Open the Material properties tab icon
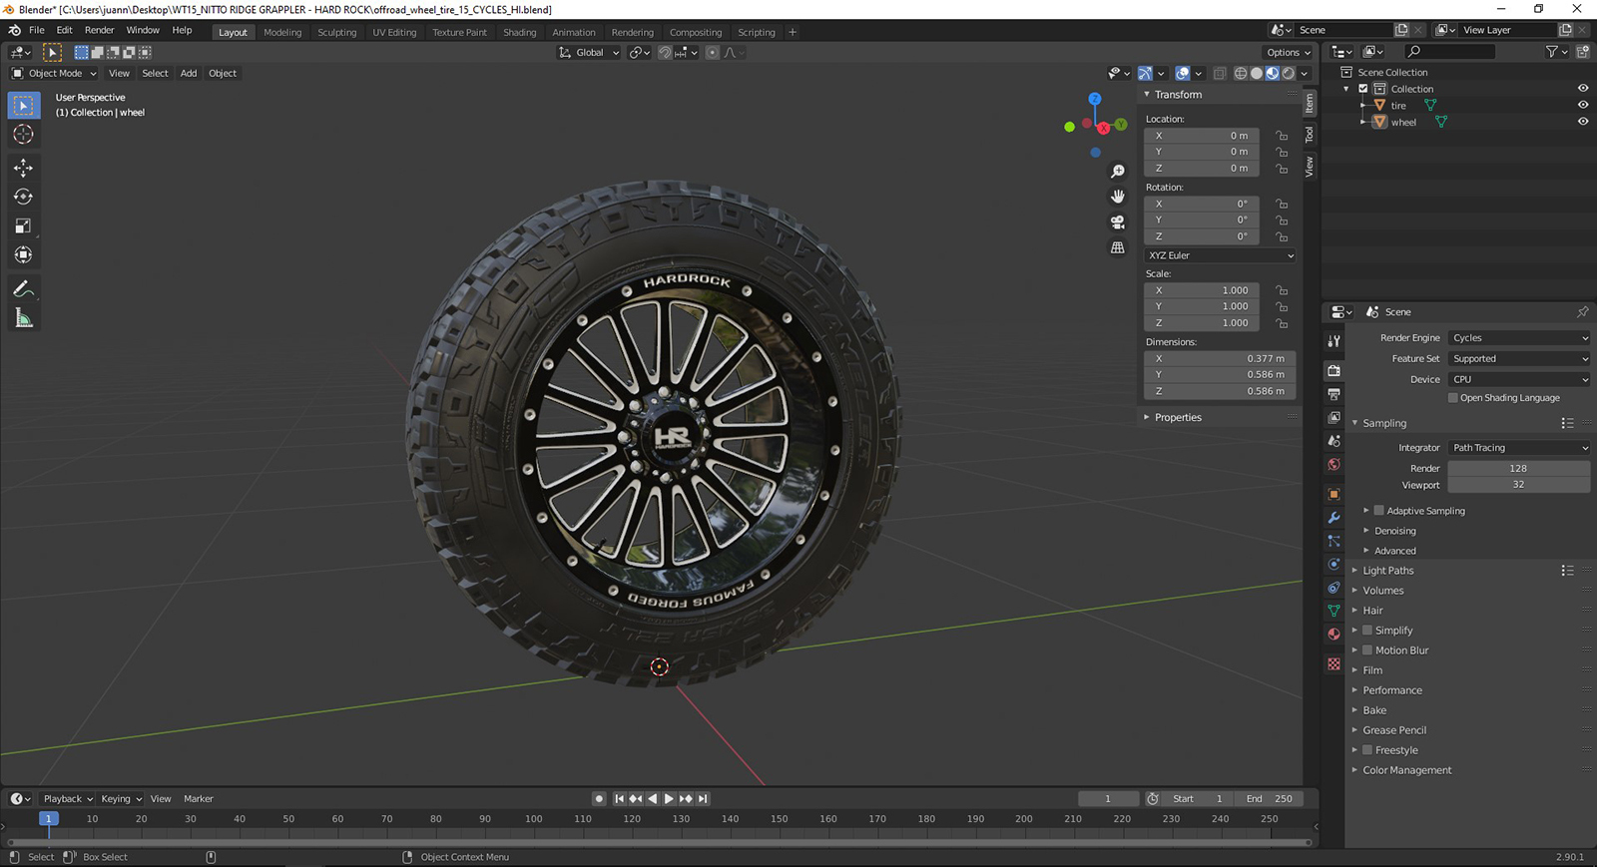Screen dimensions: 1597x867 click(1333, 635)
